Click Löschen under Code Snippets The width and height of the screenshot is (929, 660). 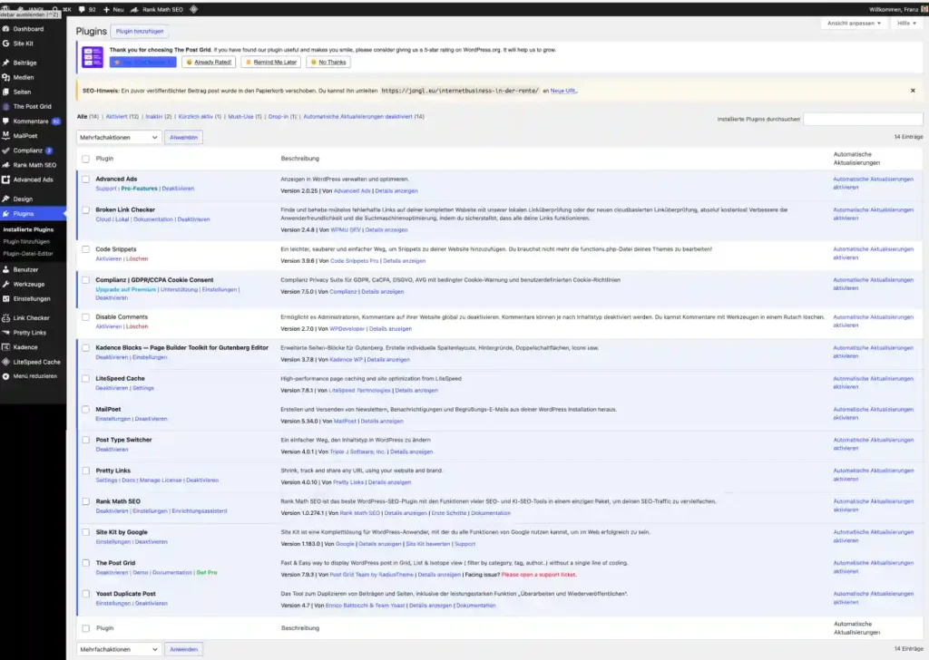coord(137,258)
